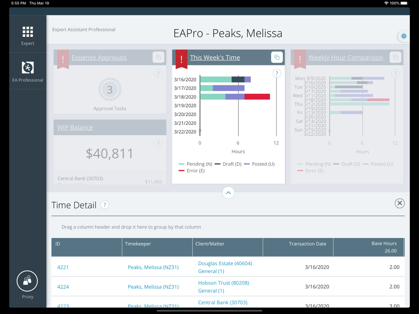This screenshot has height=314, width=419.
Task: Open the Expert apps grid icon
Action: click(x=28, y=32)
